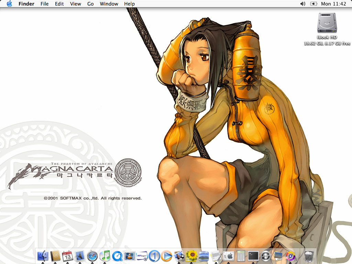Open the View menu

pos(75,4)
